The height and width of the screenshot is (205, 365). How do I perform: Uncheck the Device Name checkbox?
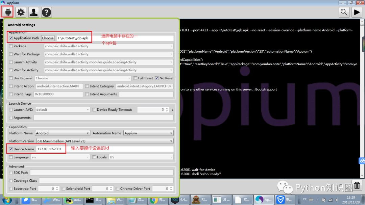pos(11,149)
